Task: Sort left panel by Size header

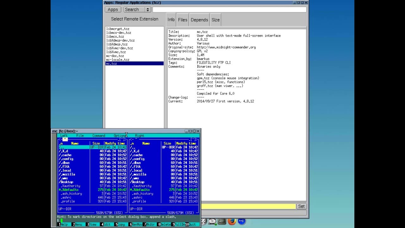Action: (96, 143)
